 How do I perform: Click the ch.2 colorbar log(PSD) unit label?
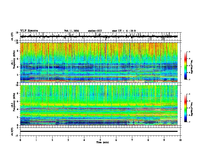point(192,109)
